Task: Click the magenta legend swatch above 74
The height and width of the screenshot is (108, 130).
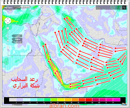Action: pyautogui.click(x=117, y=100)
